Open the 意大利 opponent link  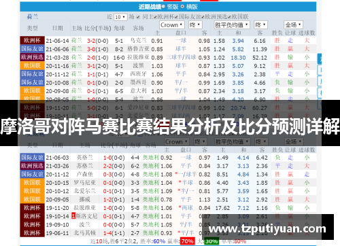click(x=138, y=91)
